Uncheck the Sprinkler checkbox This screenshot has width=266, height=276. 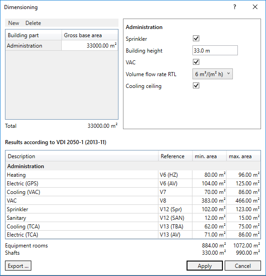(x=196, y=39)
